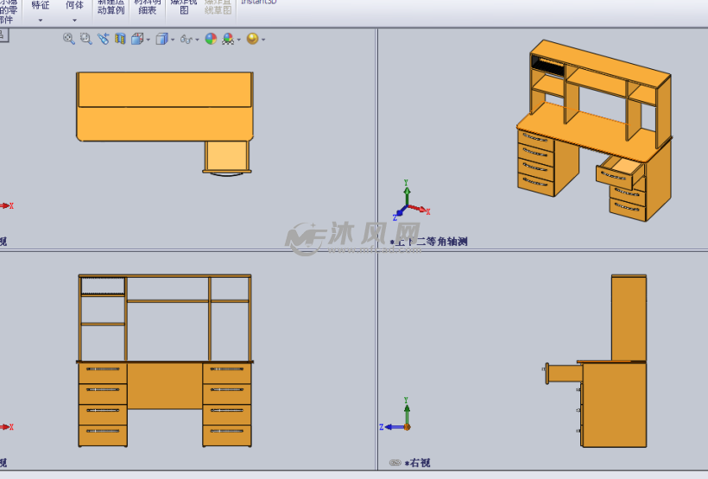Click the 新建运动算例 button

(111, 7)
